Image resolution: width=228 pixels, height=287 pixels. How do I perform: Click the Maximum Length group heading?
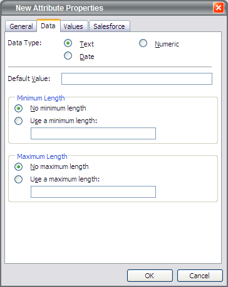[42, 156]
